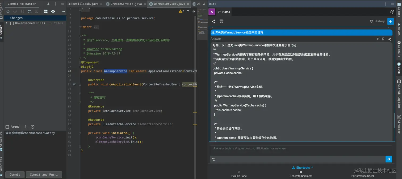The width and height of the screenshot is (402, 179).
Task: Open the Changelists icon in commit toolbar
Action: pyautogui.click(x=30, y=11)
